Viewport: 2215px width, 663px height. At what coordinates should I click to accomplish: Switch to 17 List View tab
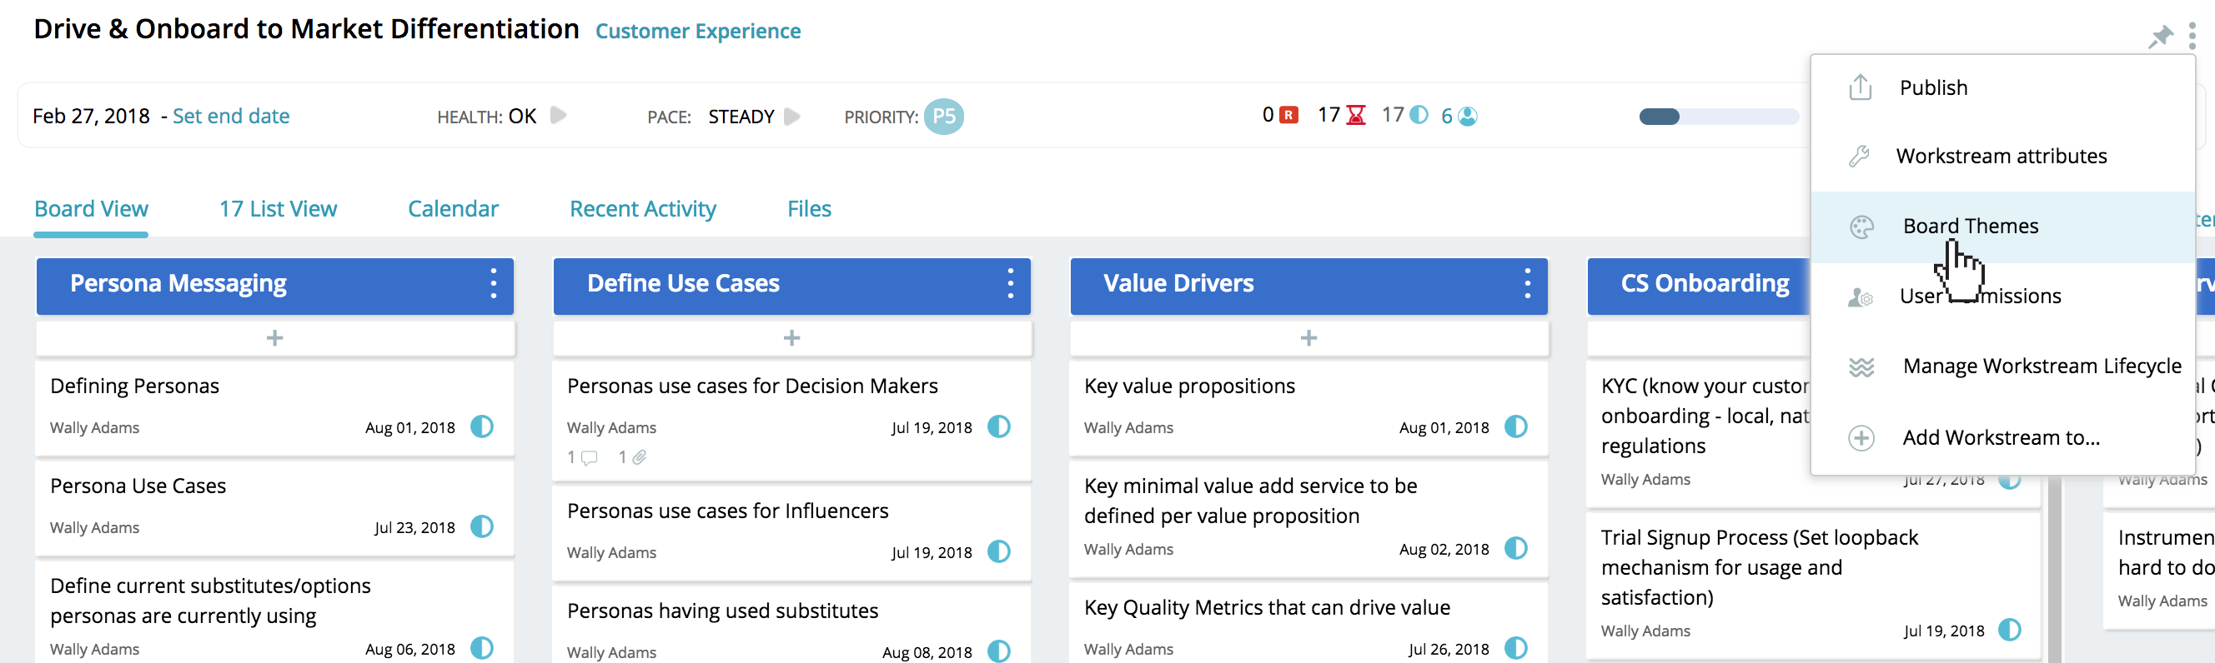(x=278, y=209)
